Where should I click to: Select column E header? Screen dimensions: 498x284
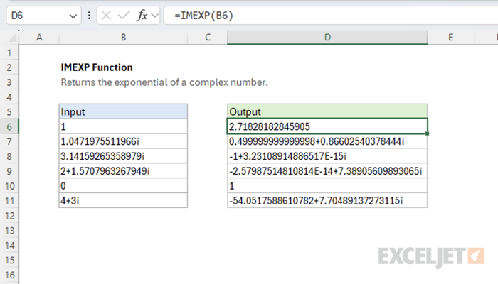tap(450, 38)
